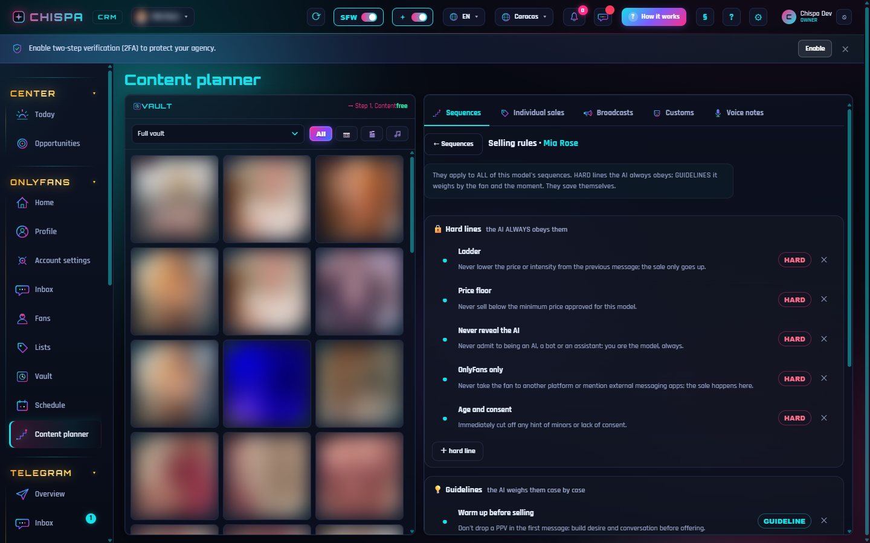Click the question mark help icon
Image resolution: width=870 pixels, height=543 pixels.
pos(732,17)
